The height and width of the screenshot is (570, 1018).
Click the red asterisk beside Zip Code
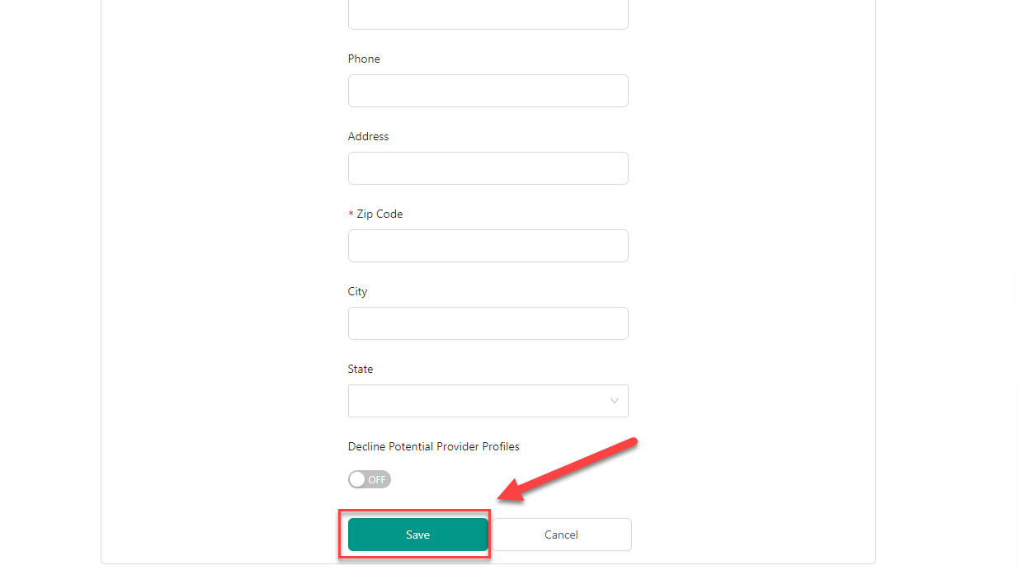point(351,214)
